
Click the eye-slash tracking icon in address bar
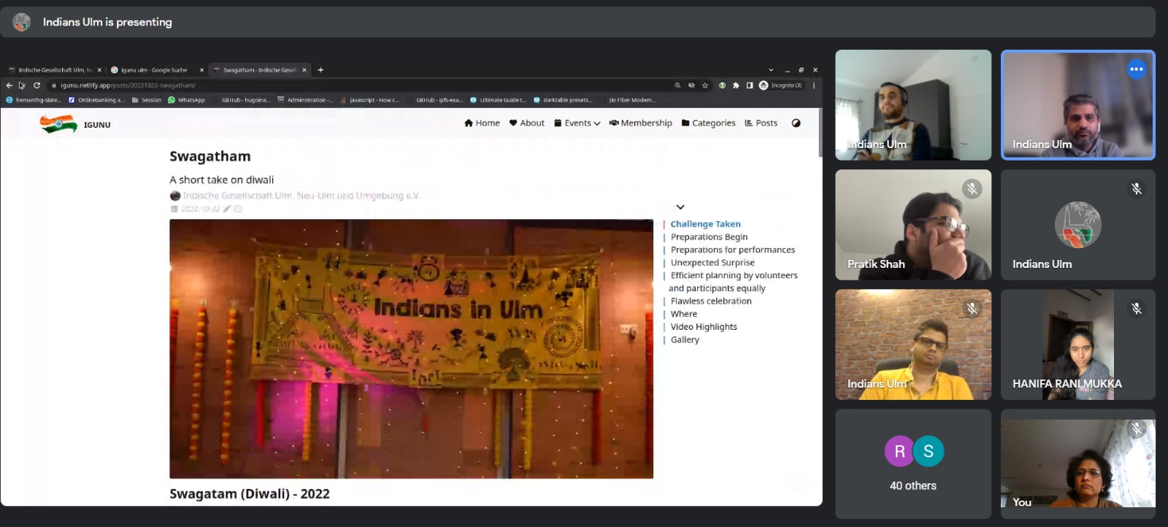point(691,85)
